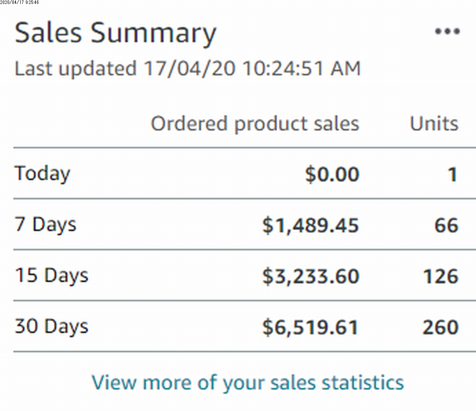
Task: Click the 260 units value
Action: point(440,327)
